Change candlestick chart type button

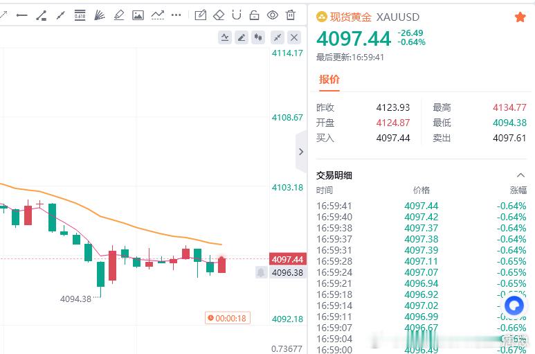click(258, 37)
